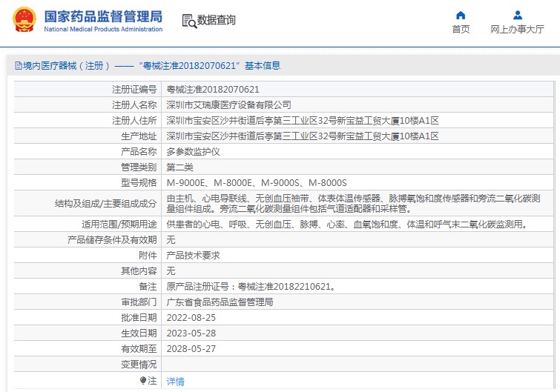Click the 产品储存条件及有效期 value 无
Viewport: 560px width, 392px height.
click(x=171, y=239)
